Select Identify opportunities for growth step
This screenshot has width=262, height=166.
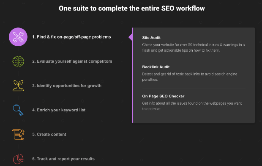tap(67, 86)
